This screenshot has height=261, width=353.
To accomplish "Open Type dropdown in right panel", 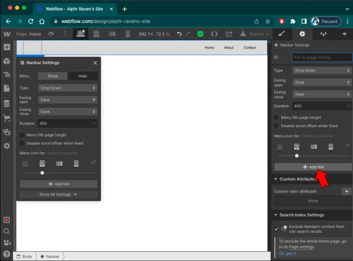I will pyautogui.click(x=322, y=70).
